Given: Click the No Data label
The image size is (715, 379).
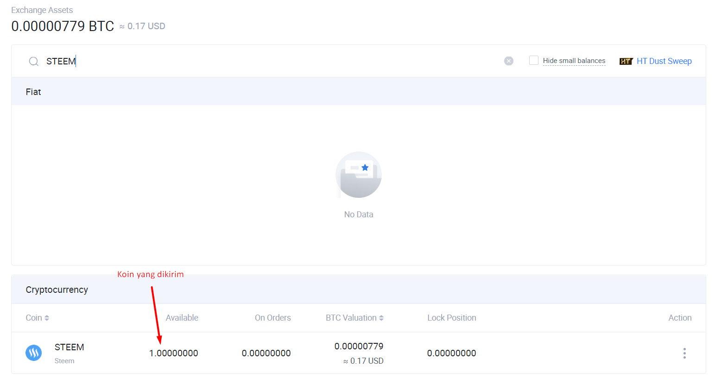Looking at the screenshot, I should [359, 215].
